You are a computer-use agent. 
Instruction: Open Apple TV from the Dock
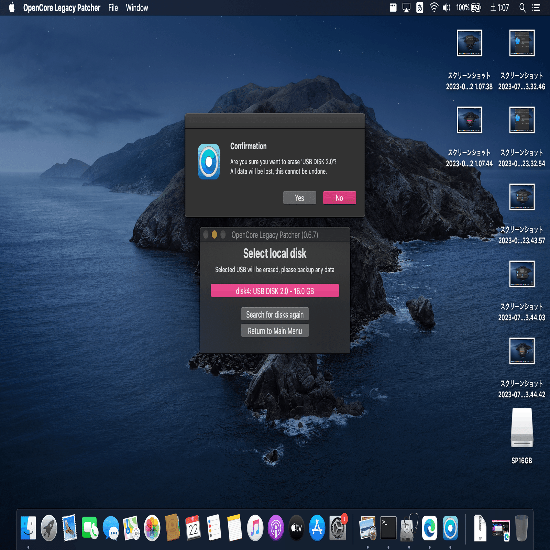point(296,528)
